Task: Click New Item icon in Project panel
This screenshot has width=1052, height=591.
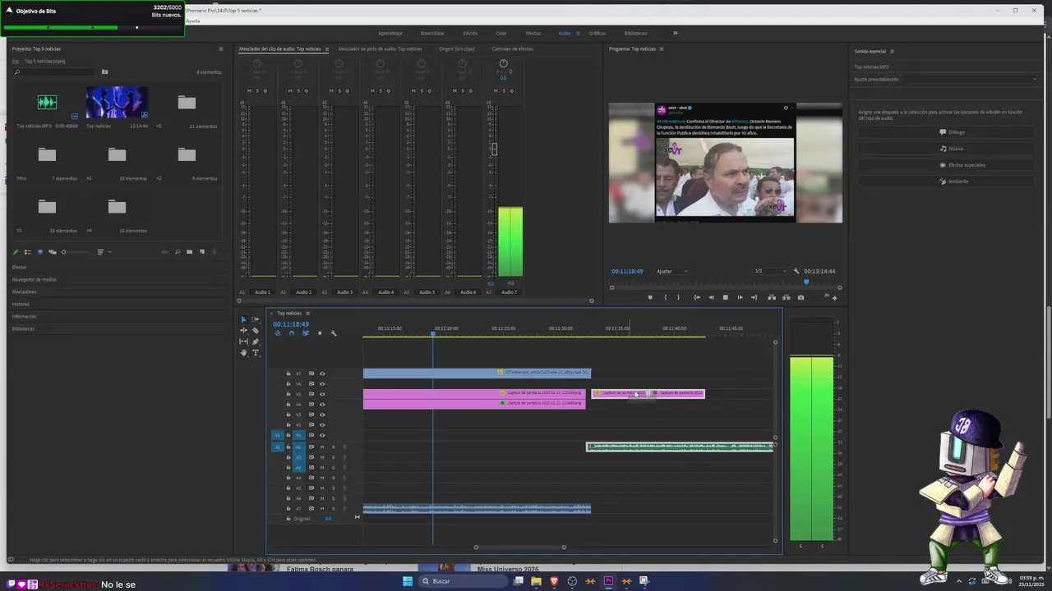Action: [x=202, y=252]
